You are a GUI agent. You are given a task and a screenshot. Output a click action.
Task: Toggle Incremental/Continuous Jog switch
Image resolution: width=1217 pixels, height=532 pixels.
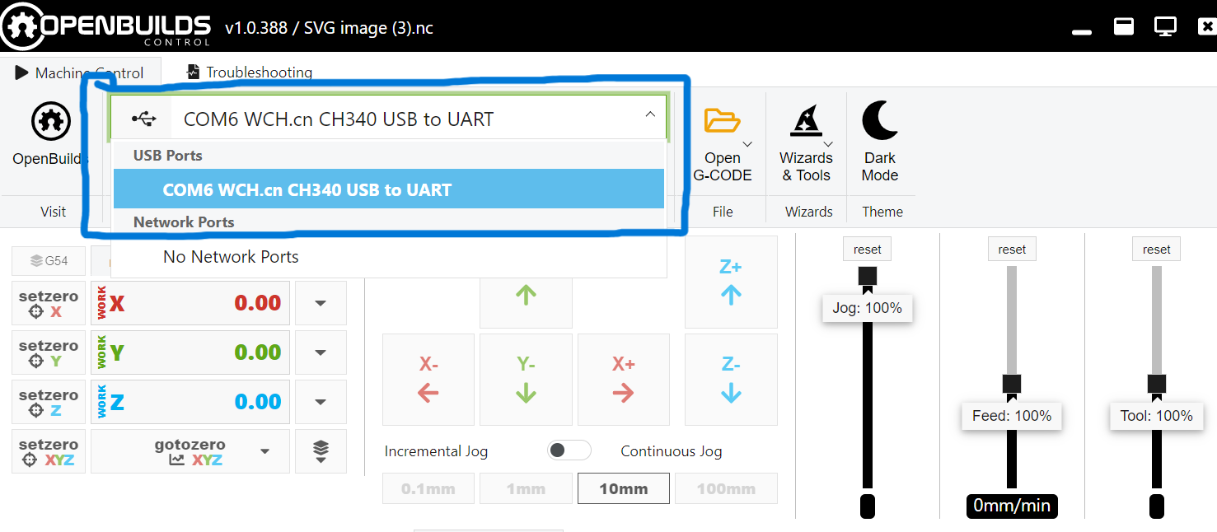(569, 450)
